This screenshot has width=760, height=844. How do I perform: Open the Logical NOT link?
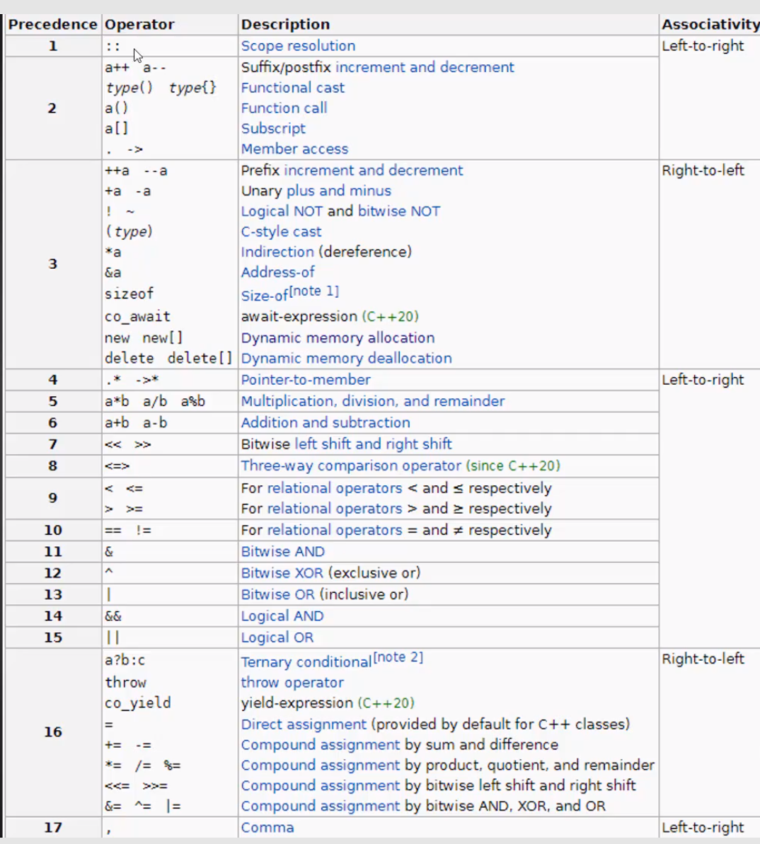tap(282, 212)
